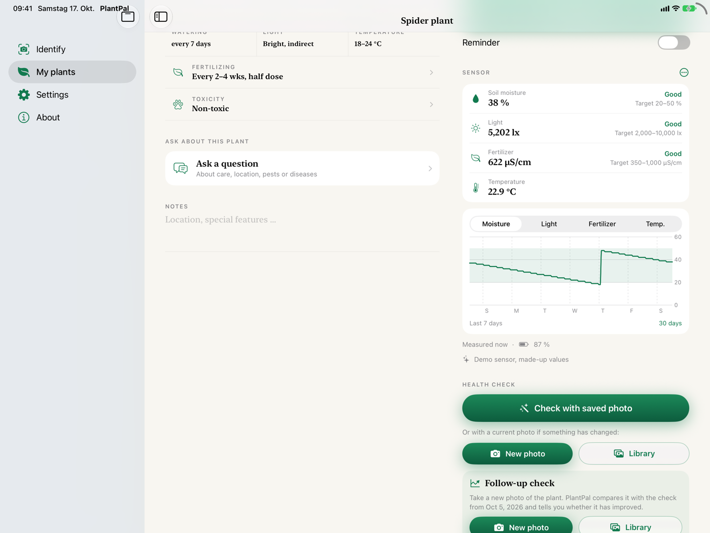Open the Identify section
Screen dimensions: 710x533
pyautogui.click(x=72, y=49)
